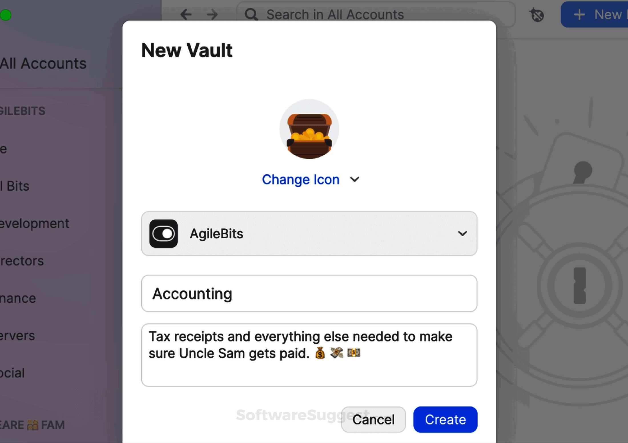Expand the AgileBits account dropdown

point(462,233)
